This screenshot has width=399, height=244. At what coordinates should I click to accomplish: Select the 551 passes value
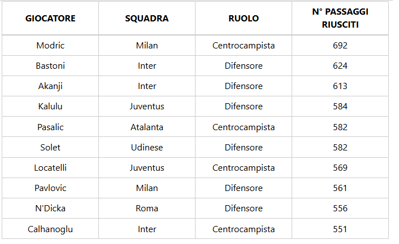(x=340, y=229)
